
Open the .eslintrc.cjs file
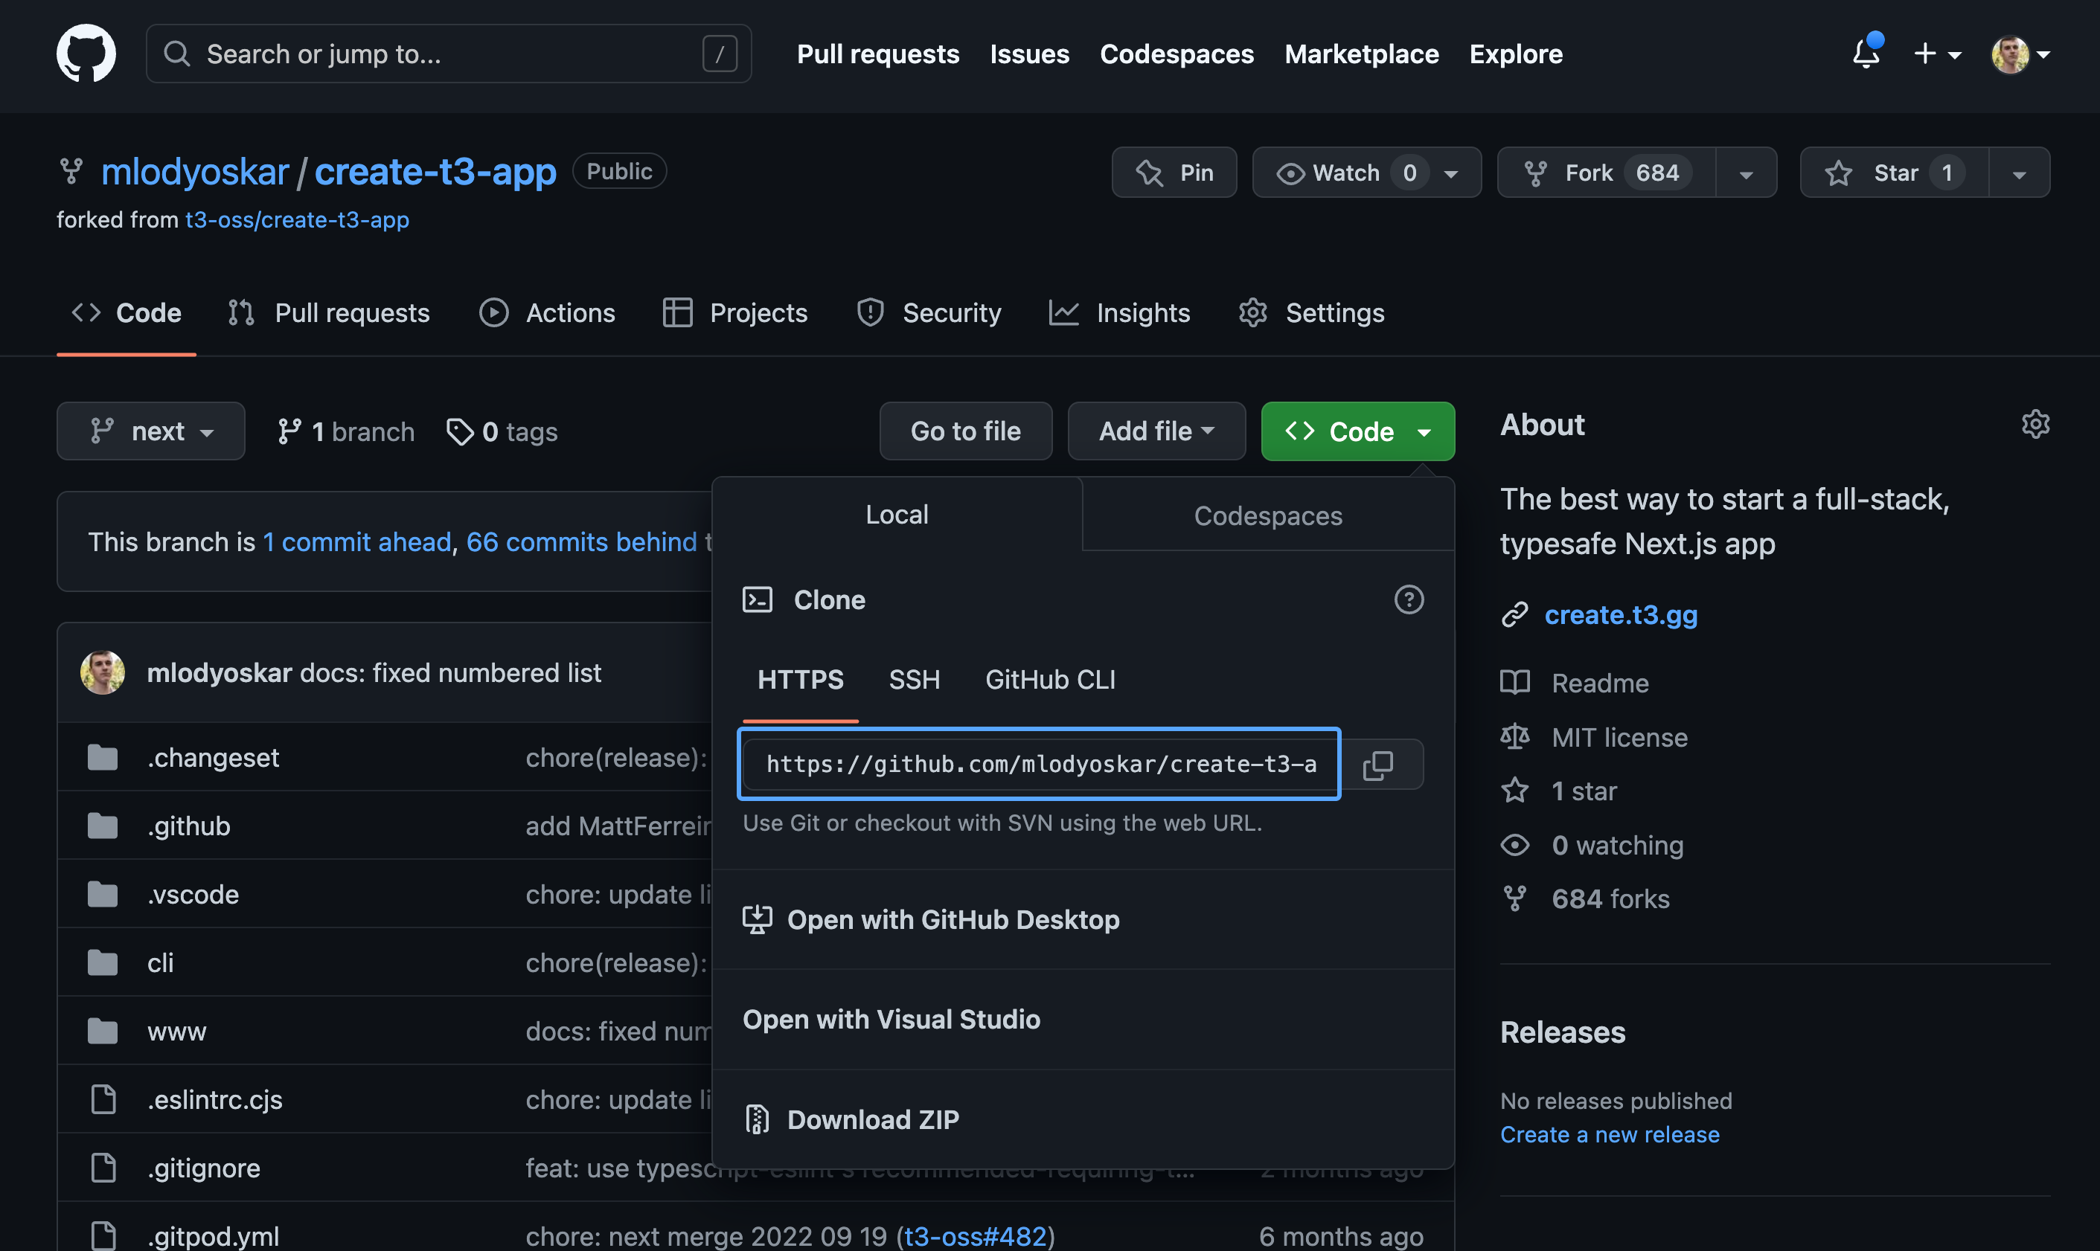[x=215, y=1099]
